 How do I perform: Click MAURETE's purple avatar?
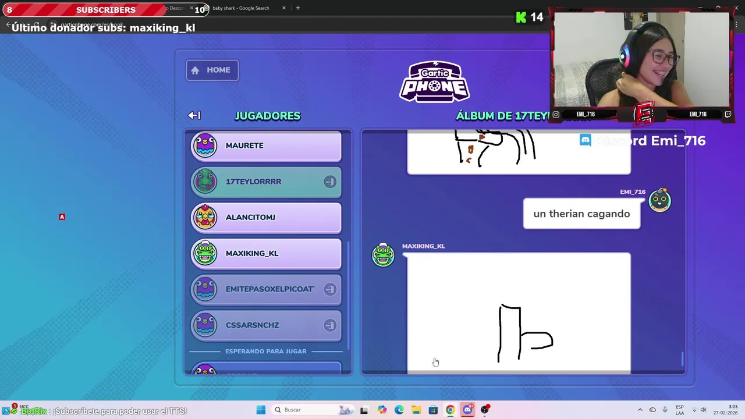click(x=205, y=145)
